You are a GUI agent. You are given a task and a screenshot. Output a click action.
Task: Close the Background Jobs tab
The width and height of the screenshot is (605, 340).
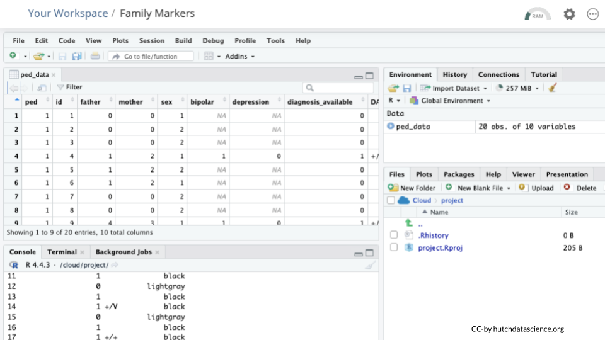(158, 252)
